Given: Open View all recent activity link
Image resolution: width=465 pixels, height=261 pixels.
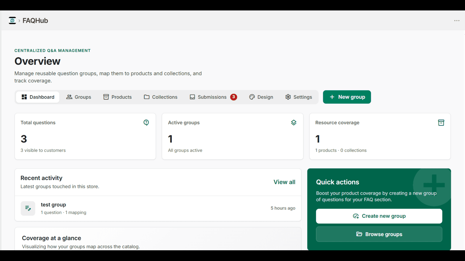Looking at the screenshot, I should click(x=284, y=182).
